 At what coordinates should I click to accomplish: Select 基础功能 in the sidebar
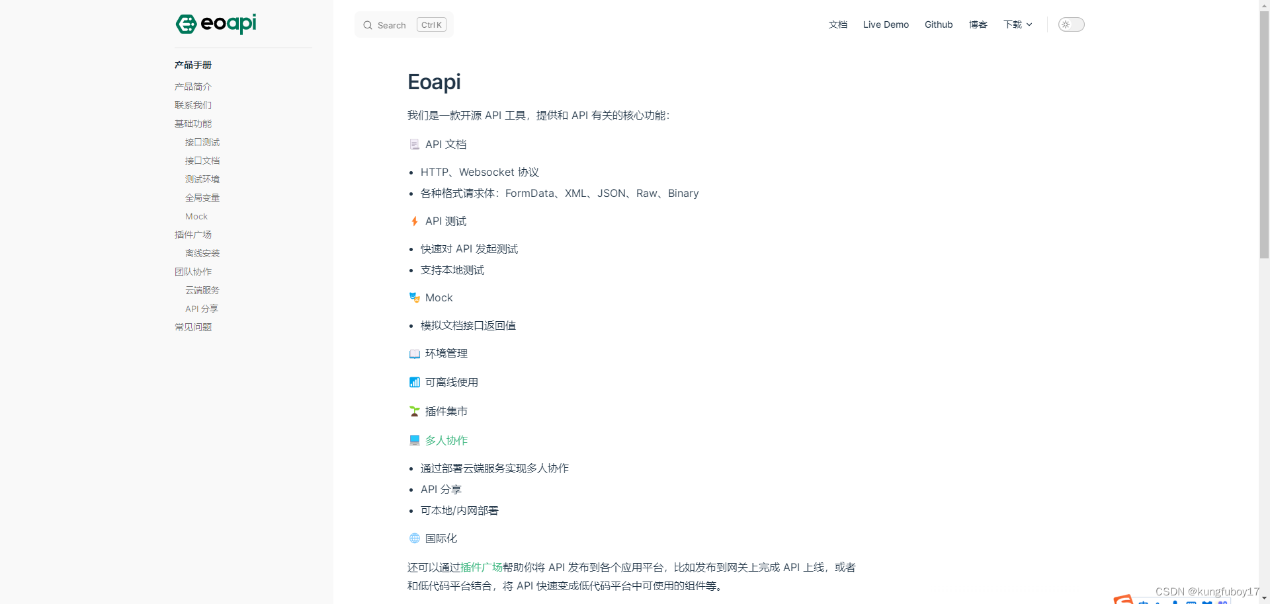click(193, 124)
